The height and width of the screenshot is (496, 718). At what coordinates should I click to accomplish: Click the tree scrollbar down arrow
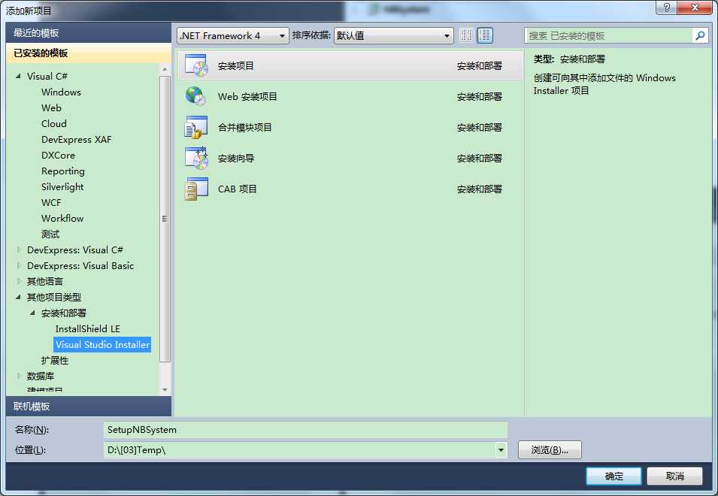[165, 390]
